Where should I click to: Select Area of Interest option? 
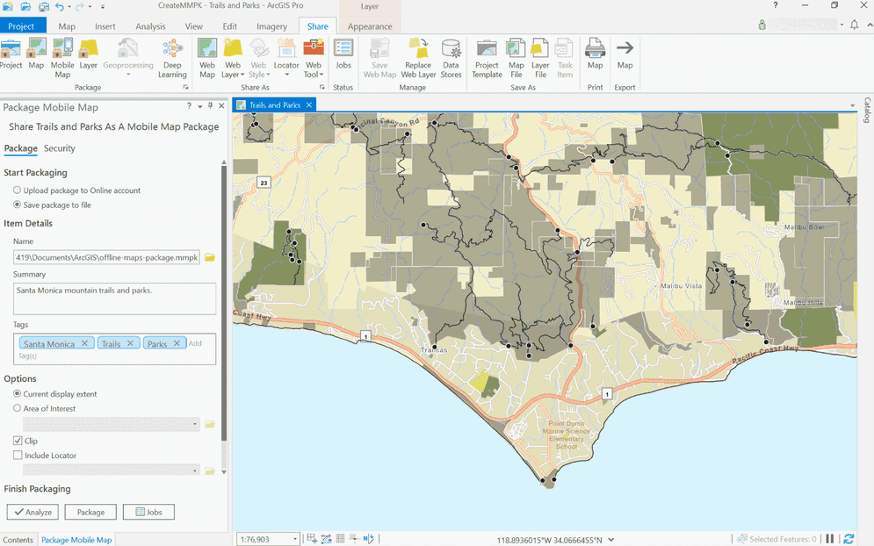click(x=18, y=408)
